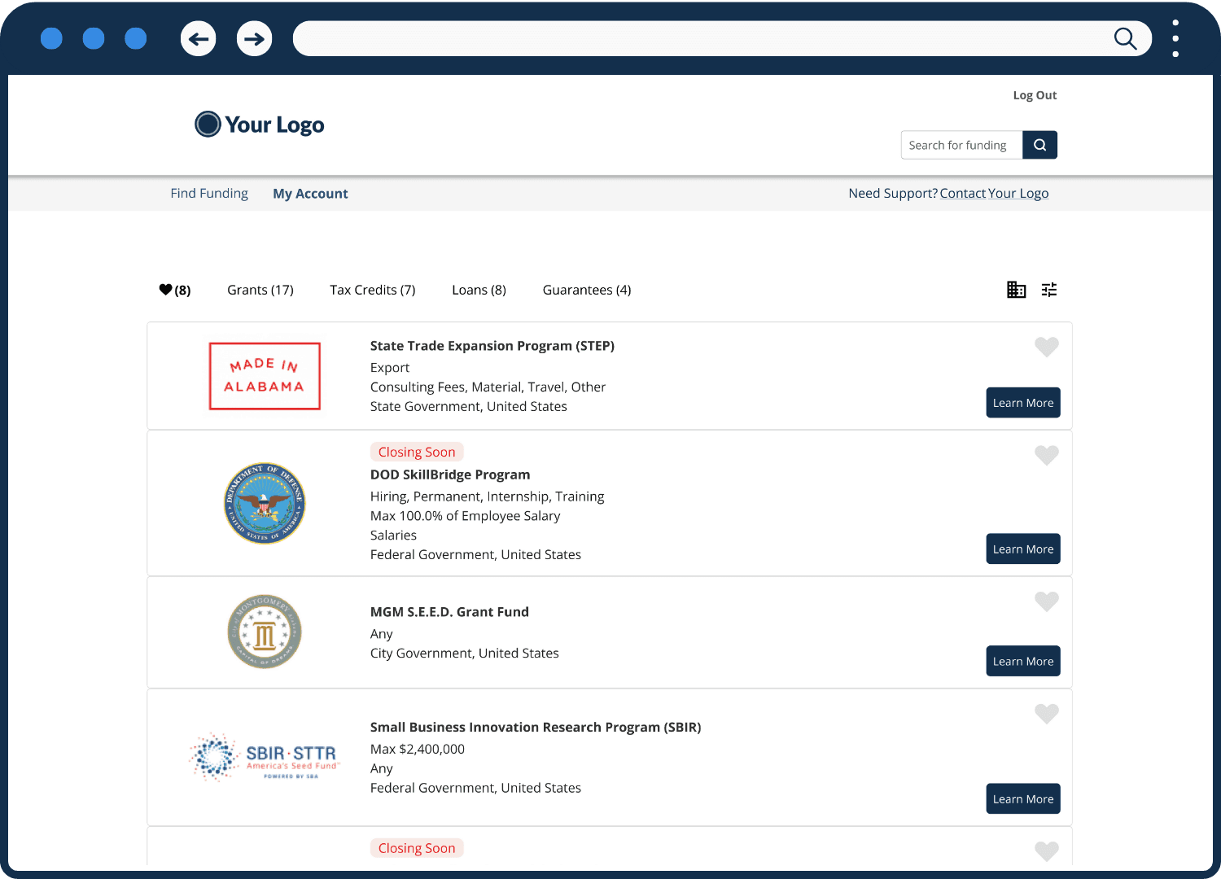Click the magnifier icon in the browser address bar
The width and height of the screenshot is (1221, 879).
click(x=1126, y=38)
